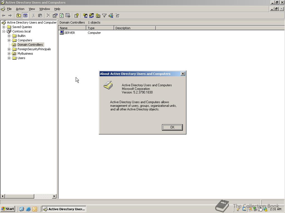Expand the ForeignSecurityPrincipals container
Viewport: 285px width, 213px height.
pos(9,49)
